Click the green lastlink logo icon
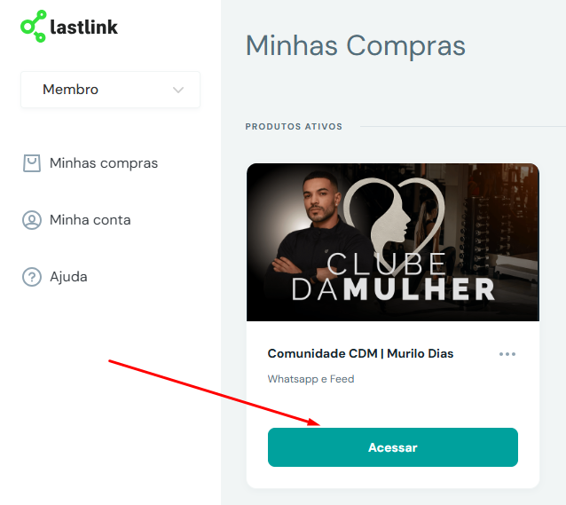566x505 pixels. pyautogui.click(x=33, y=26)
